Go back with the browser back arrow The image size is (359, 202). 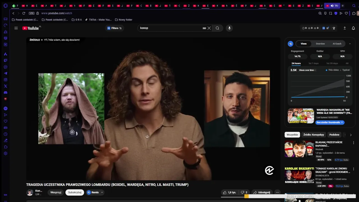pyautogui.click(x=13, y=13)
